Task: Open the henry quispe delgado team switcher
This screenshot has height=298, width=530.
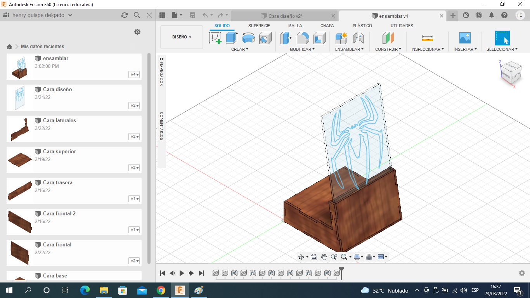Action: (x=38, y=15)
